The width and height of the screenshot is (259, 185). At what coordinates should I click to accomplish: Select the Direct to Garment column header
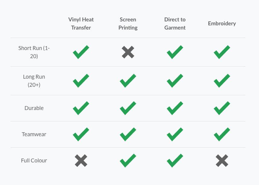(x=175, y=24)
